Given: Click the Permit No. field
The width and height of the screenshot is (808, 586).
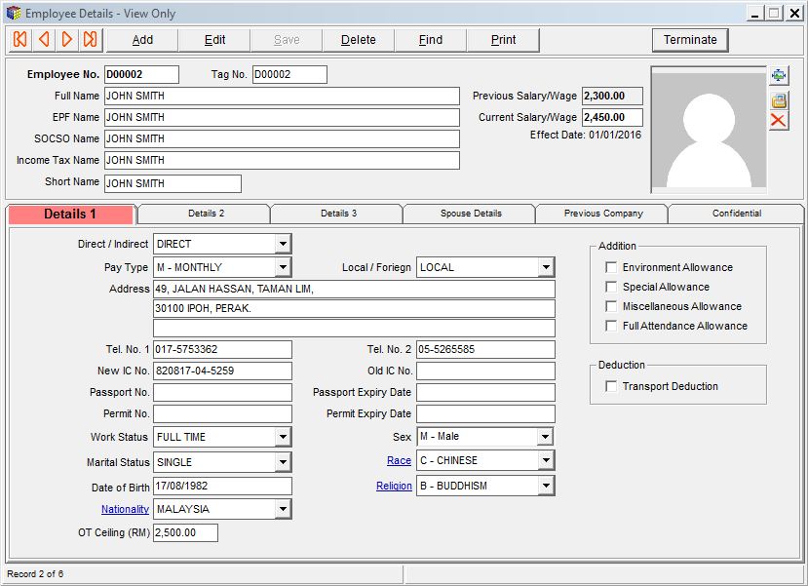Looking at the screenshot, I should [222, 413].
